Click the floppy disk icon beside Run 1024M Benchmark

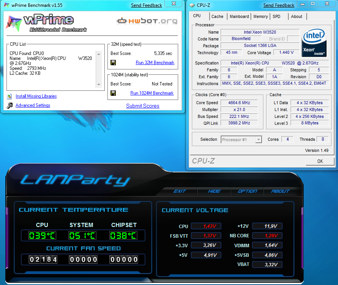click(x=113, y=93)
